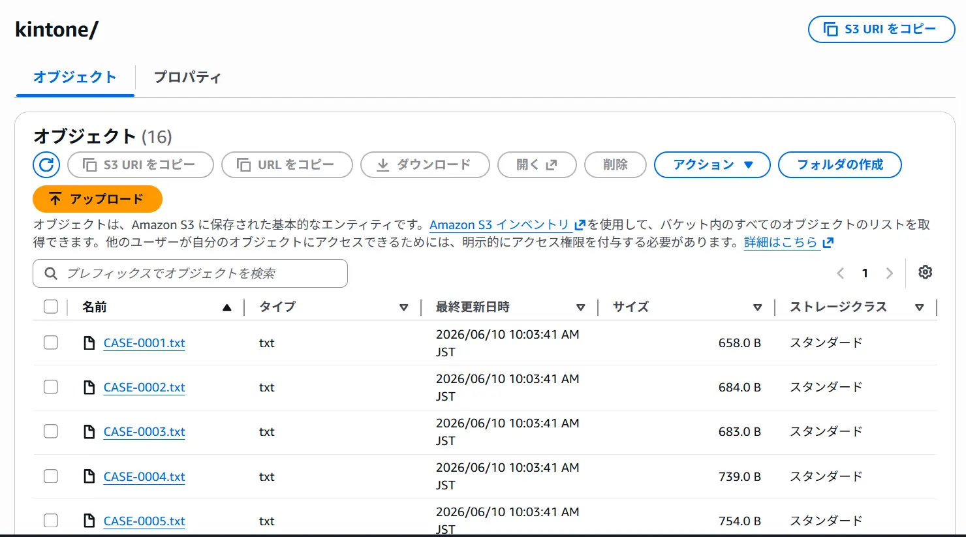966x537 pixels.
Task: Click external link icon after Amazon S3 インベントリ
Action: pos(580,225)
